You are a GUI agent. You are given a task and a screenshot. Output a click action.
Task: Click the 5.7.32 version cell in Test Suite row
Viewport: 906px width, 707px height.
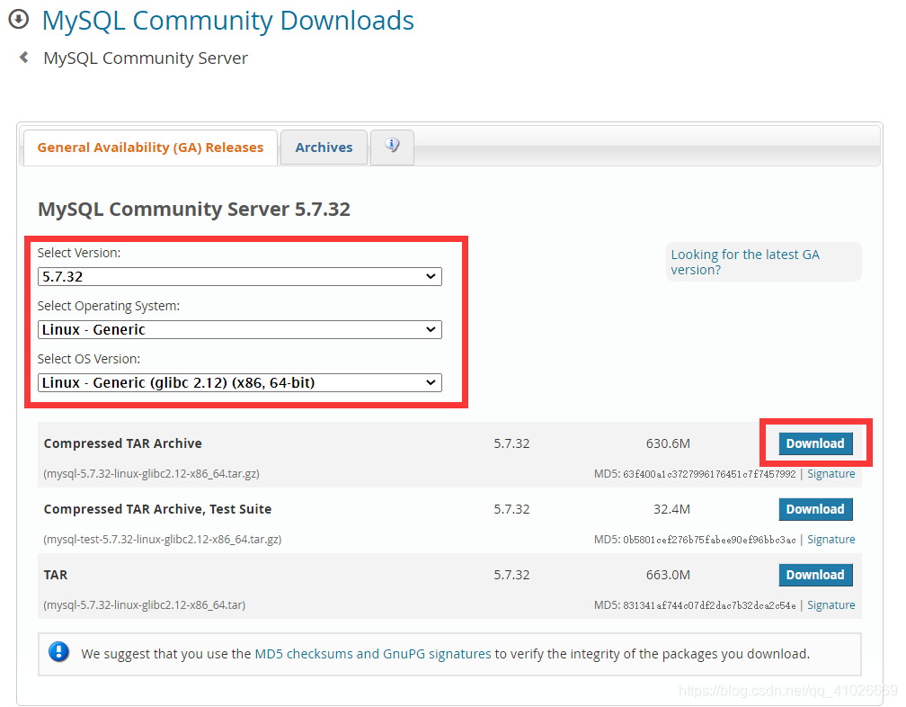(x=511, y=509)
